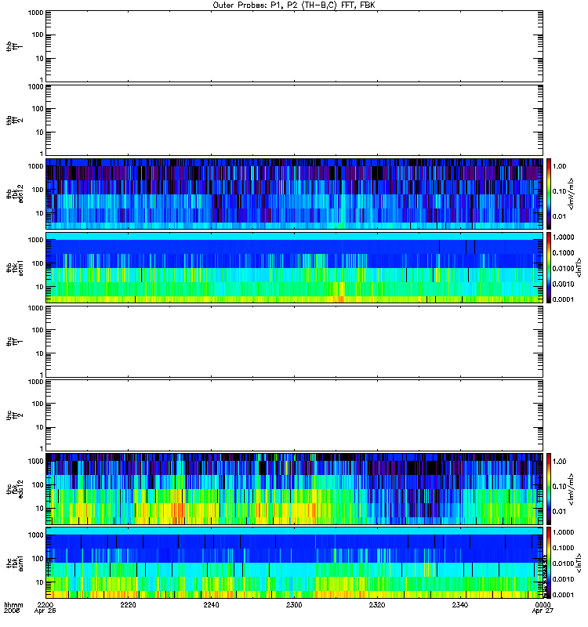Click the 'thc fbk edc12' y-axis label
588x627 pixels.
coord(15,489)
